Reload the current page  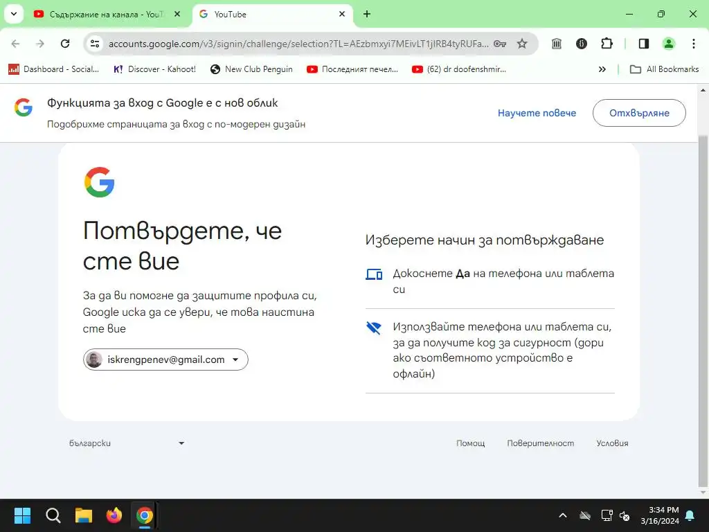click(65, 44)
